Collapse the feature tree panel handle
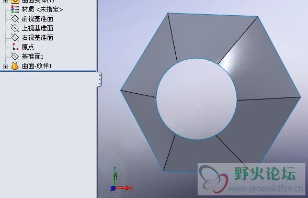 coord(99,79)
